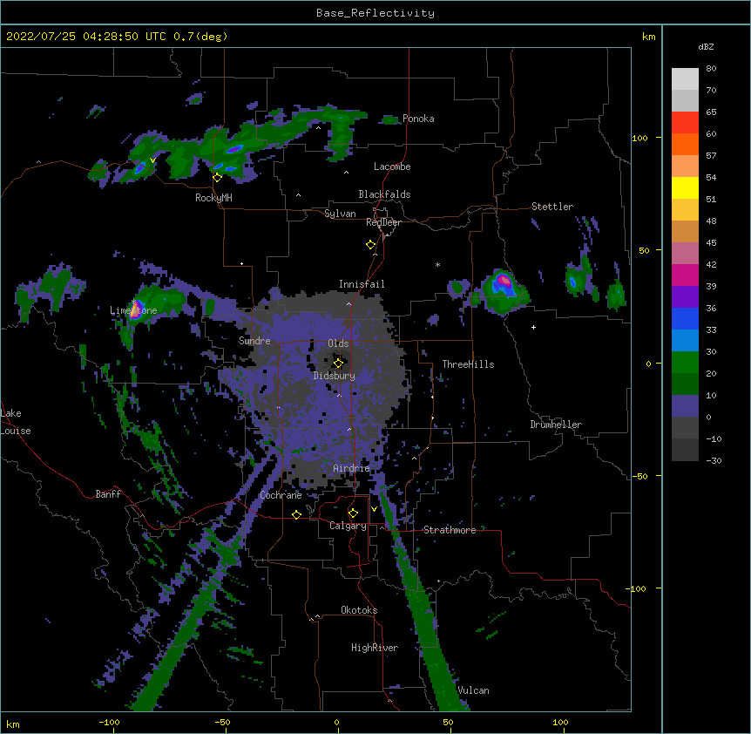
Task: Click the yellow diamond marker above Calgary label
Action: (x=353, y=513)
